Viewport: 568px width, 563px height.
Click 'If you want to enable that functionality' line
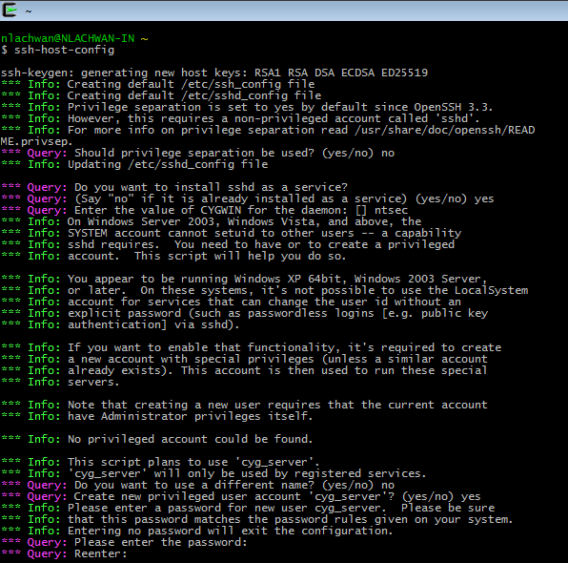click(x=252, y=347)
